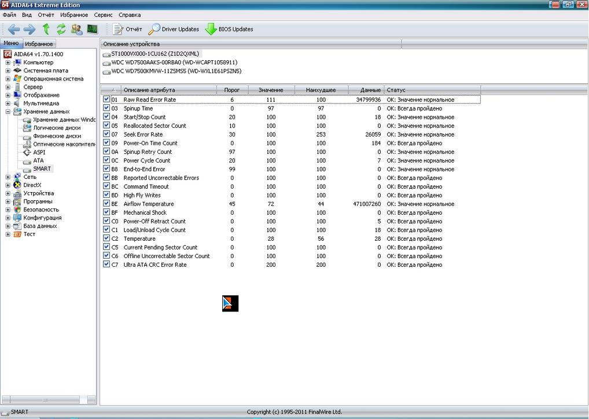This screenshot has width=589, height=419.
Task: Sort by the Данные column header
Action: click(366, 90)
